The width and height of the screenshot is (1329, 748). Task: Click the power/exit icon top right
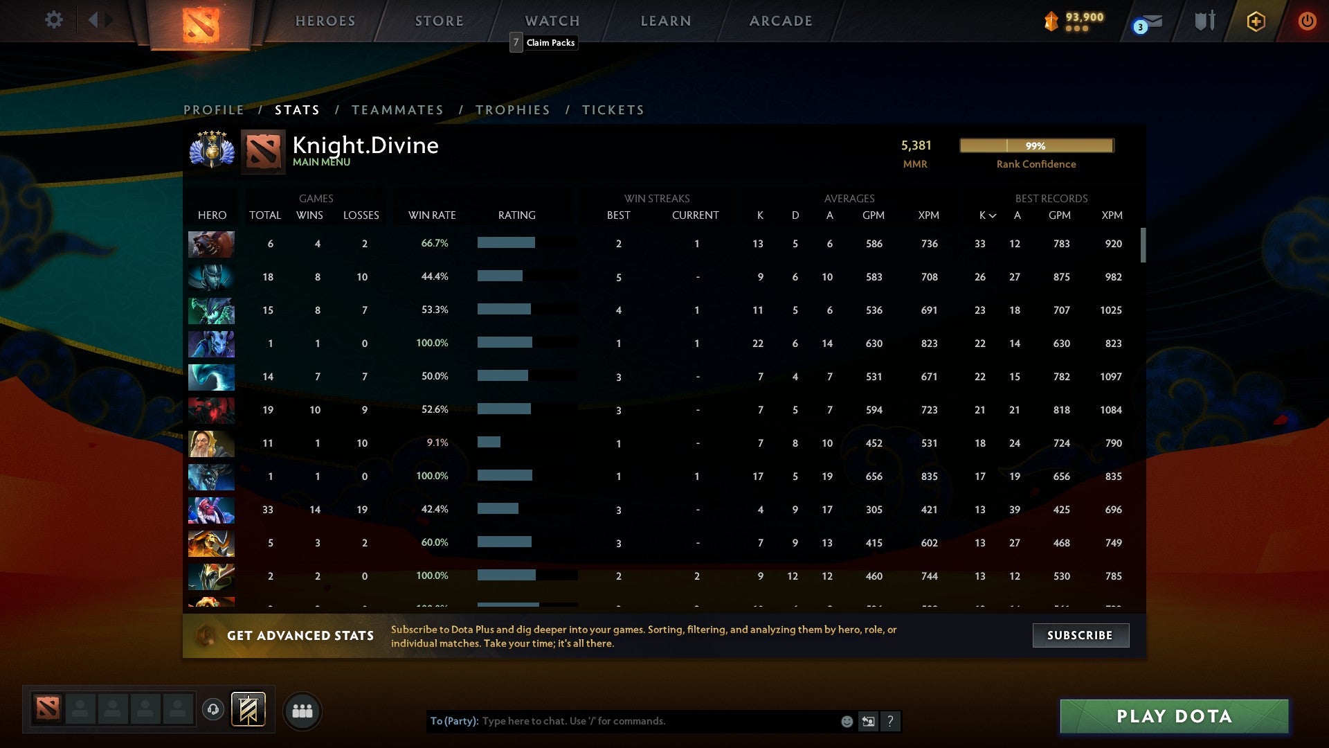[1308, 21]
